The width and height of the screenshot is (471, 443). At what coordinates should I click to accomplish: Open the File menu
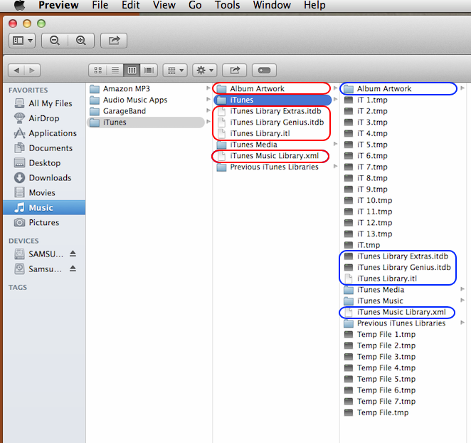pyautogui.click(x=100, y=5)
